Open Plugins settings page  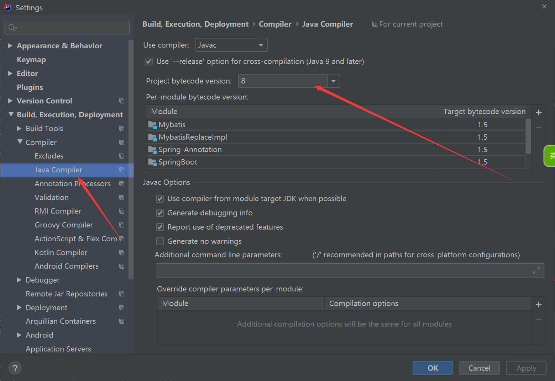point(30,87)
